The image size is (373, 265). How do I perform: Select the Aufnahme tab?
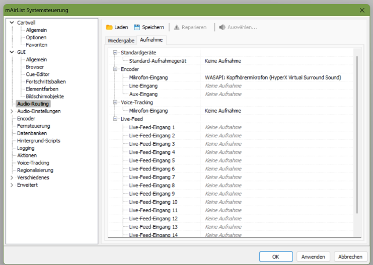point(152,40)
